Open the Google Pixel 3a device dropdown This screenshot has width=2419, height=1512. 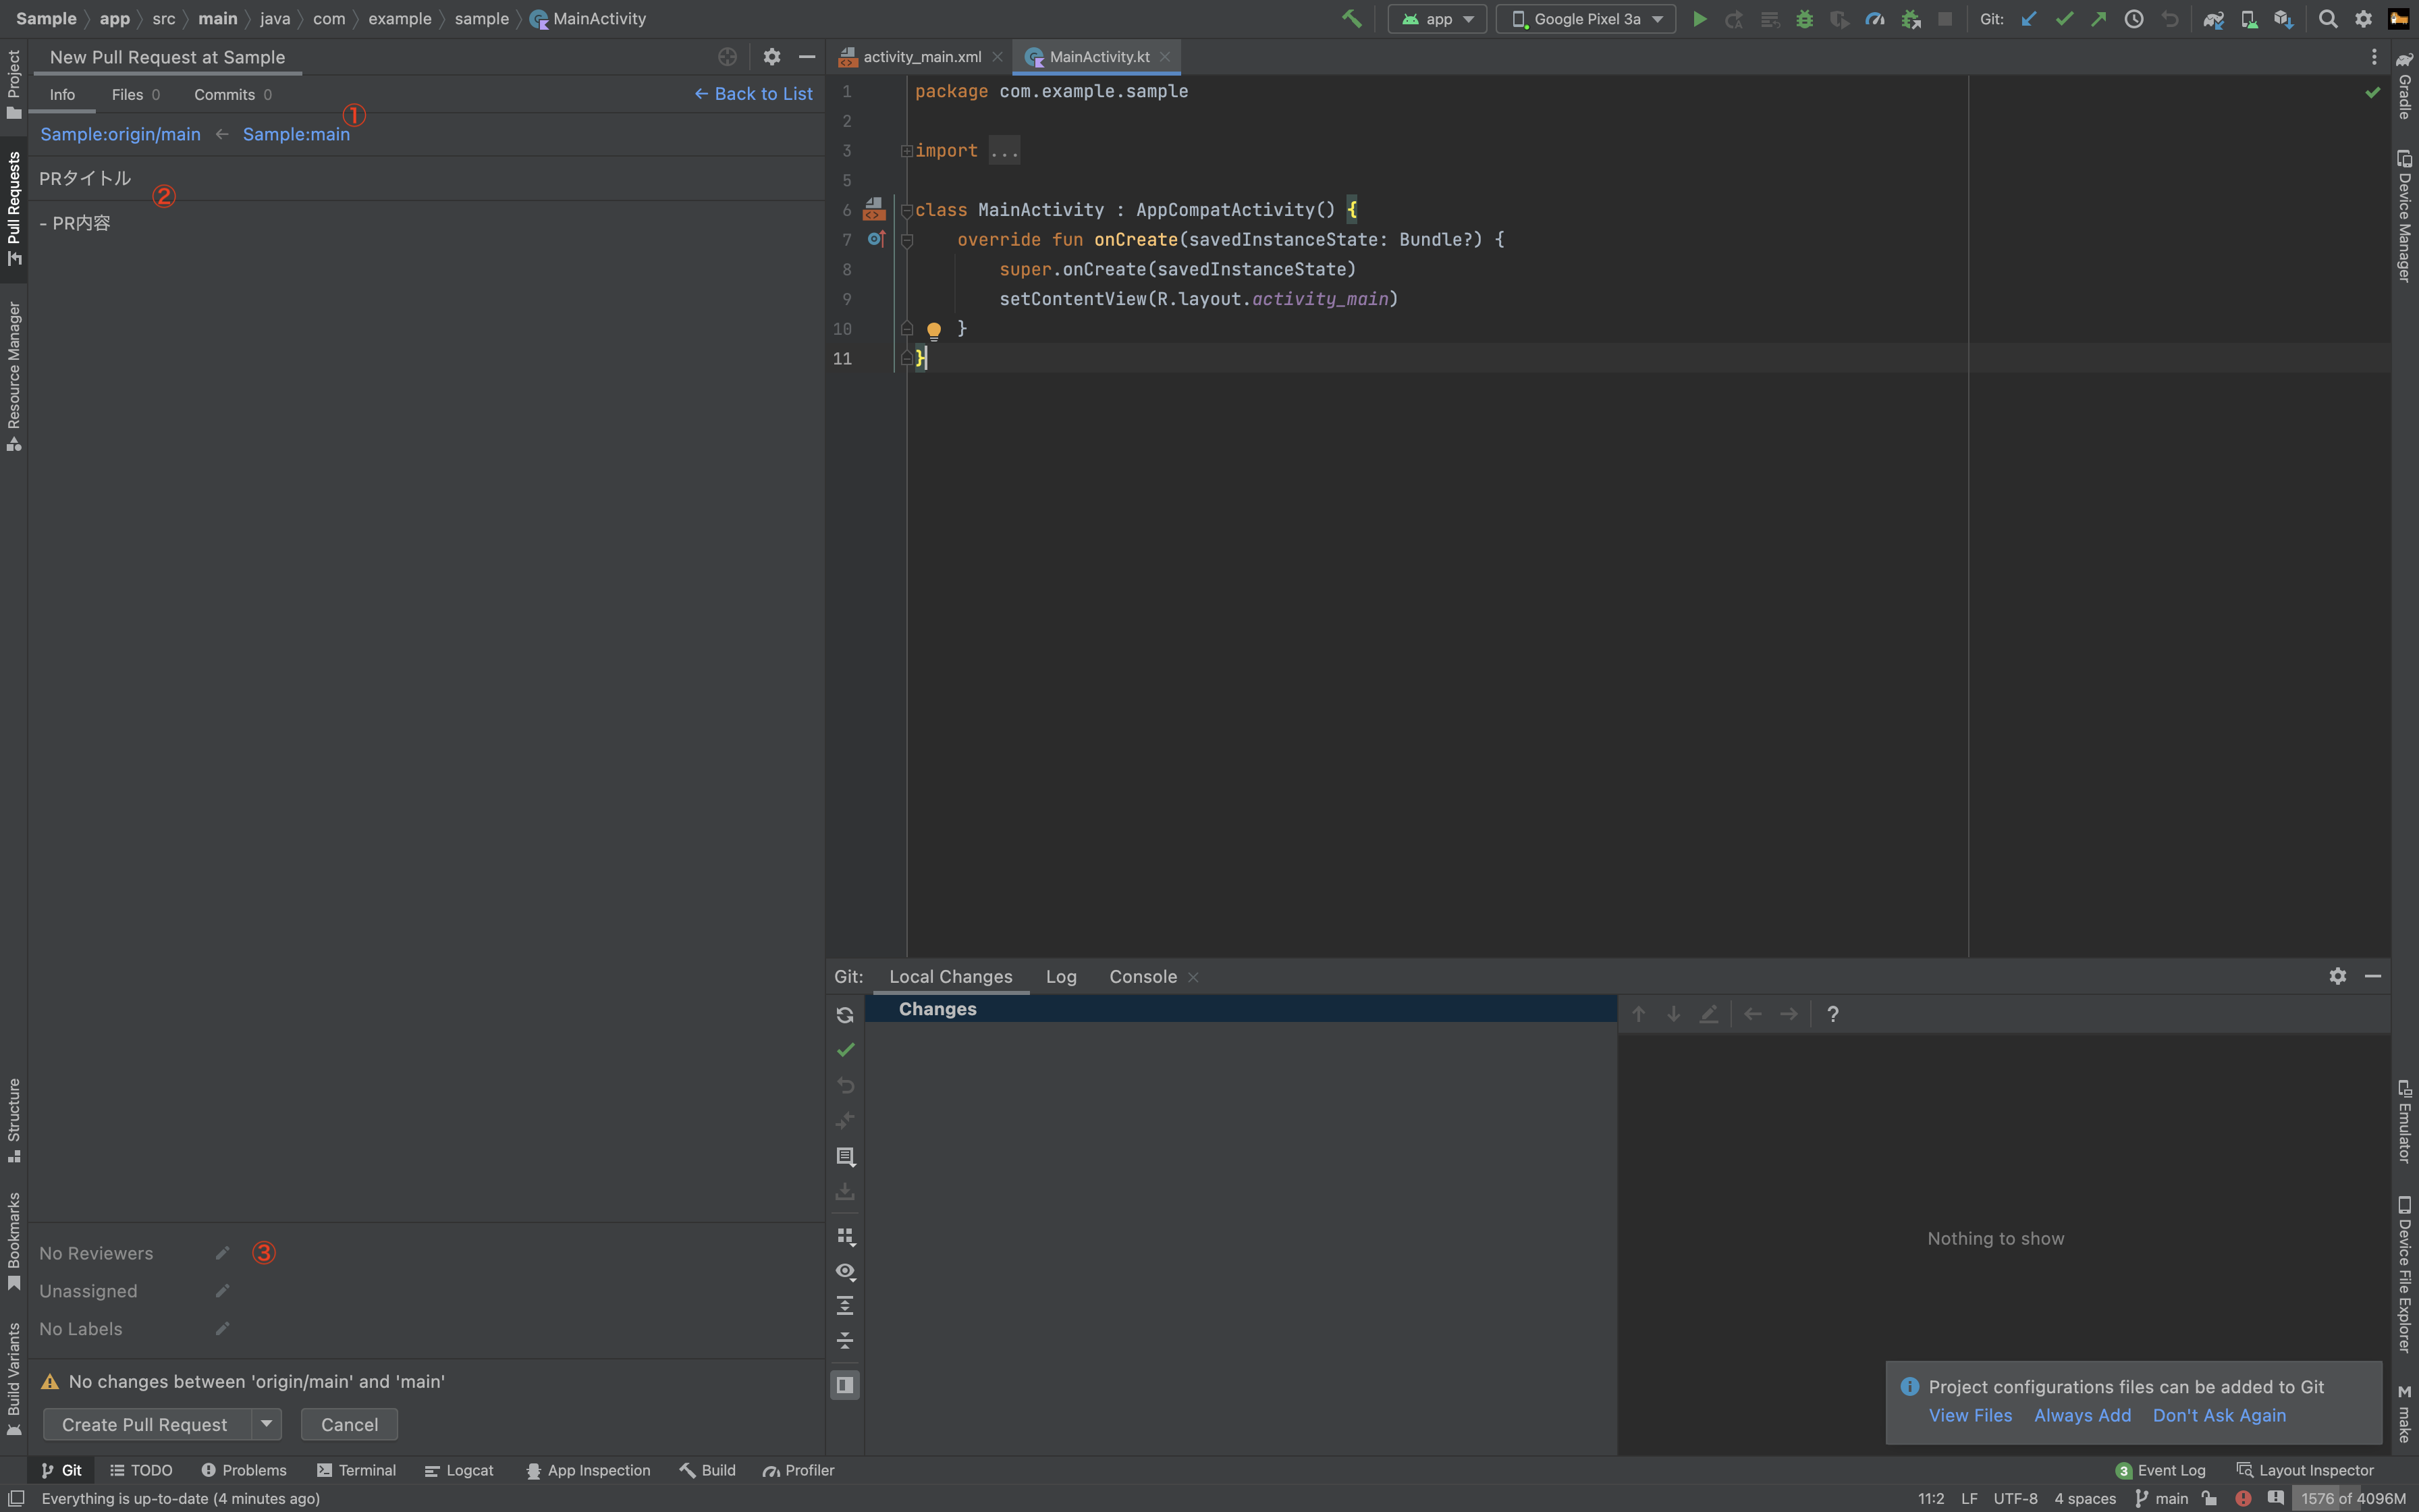[x=1585, y=19]
